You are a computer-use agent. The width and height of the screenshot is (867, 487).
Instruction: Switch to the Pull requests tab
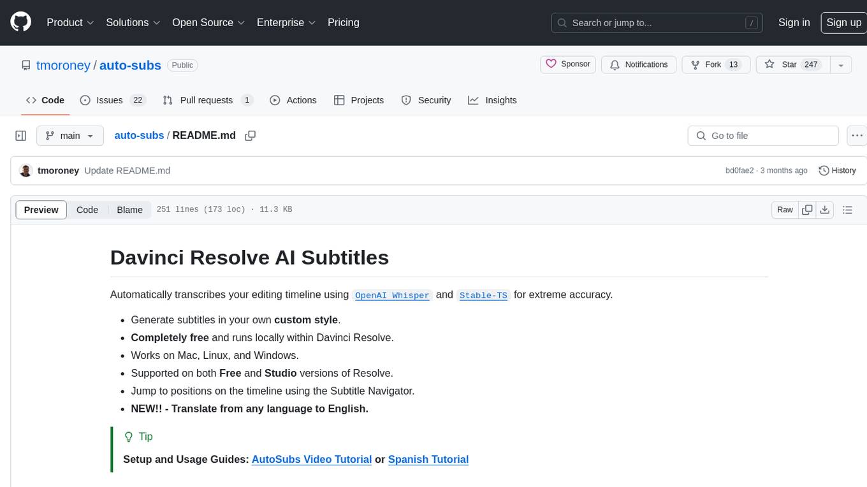(x=208, y=100)
